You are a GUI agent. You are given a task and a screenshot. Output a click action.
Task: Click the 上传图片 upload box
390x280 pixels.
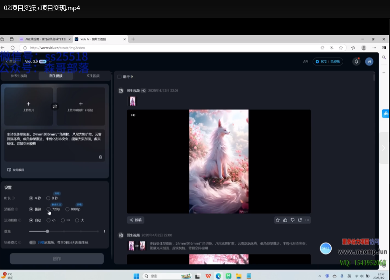(x=29, y=106)
